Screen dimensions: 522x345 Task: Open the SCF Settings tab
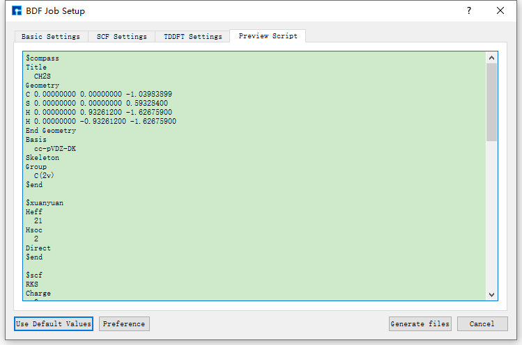click(122, 36)
